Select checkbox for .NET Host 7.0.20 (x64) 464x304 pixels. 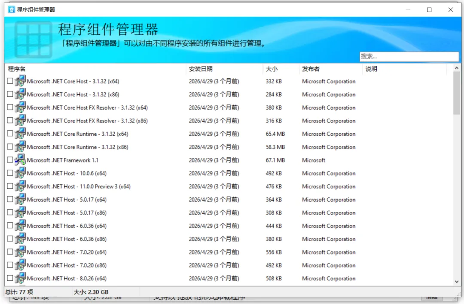point(10,252)
